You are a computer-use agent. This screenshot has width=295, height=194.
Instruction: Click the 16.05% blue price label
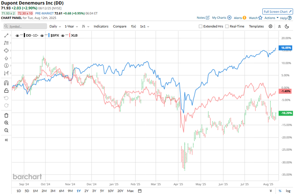(286, 48)
